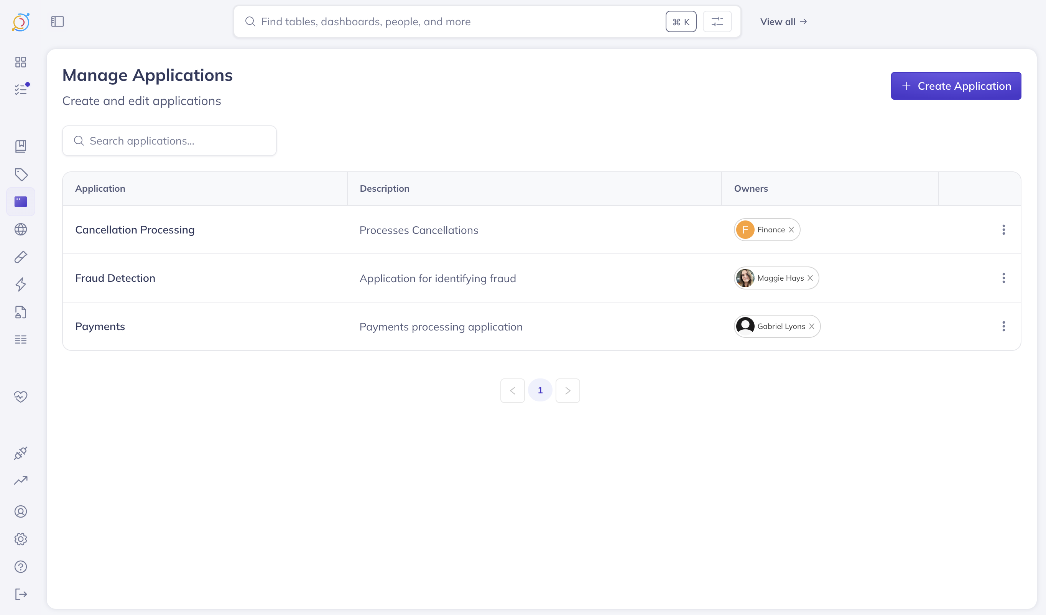Open actions menu for Fraud Detection row
This screenshot has width=1046, height=615.
click(x=1003, y=278)
